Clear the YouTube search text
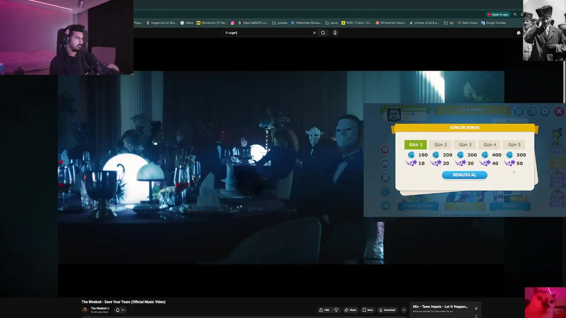The image size is (566, 318). coord(314,33)
